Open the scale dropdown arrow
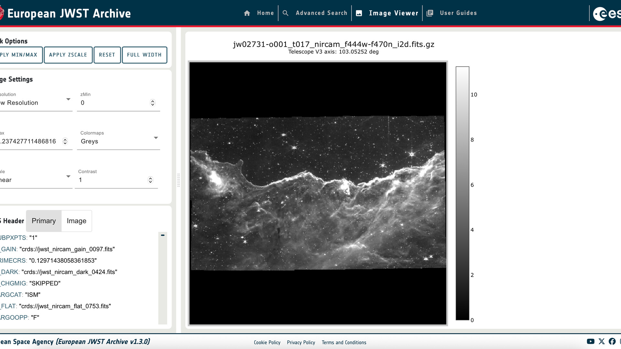621x349 pixels. pyautogui.click(x=68, y=176)
